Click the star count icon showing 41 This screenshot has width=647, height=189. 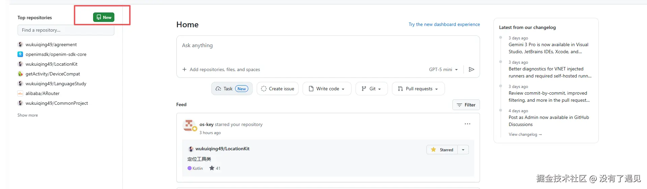coord(212,168)
